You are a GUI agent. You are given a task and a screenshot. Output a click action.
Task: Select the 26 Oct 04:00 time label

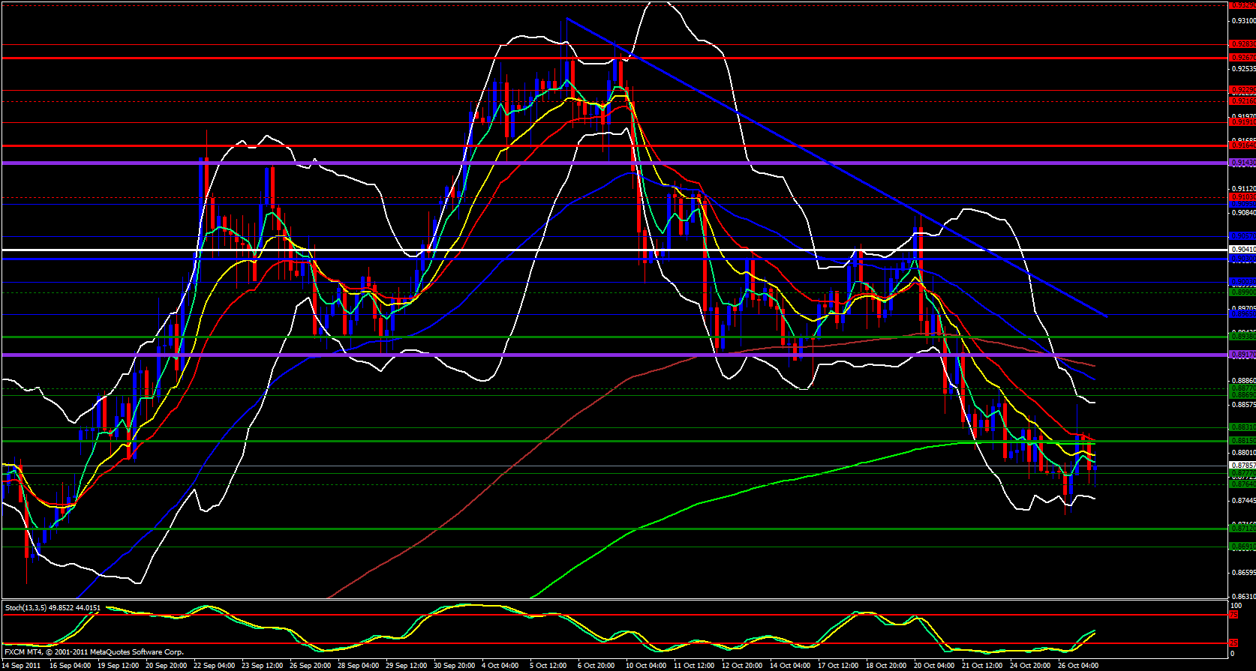click(x=1078, y=666)
